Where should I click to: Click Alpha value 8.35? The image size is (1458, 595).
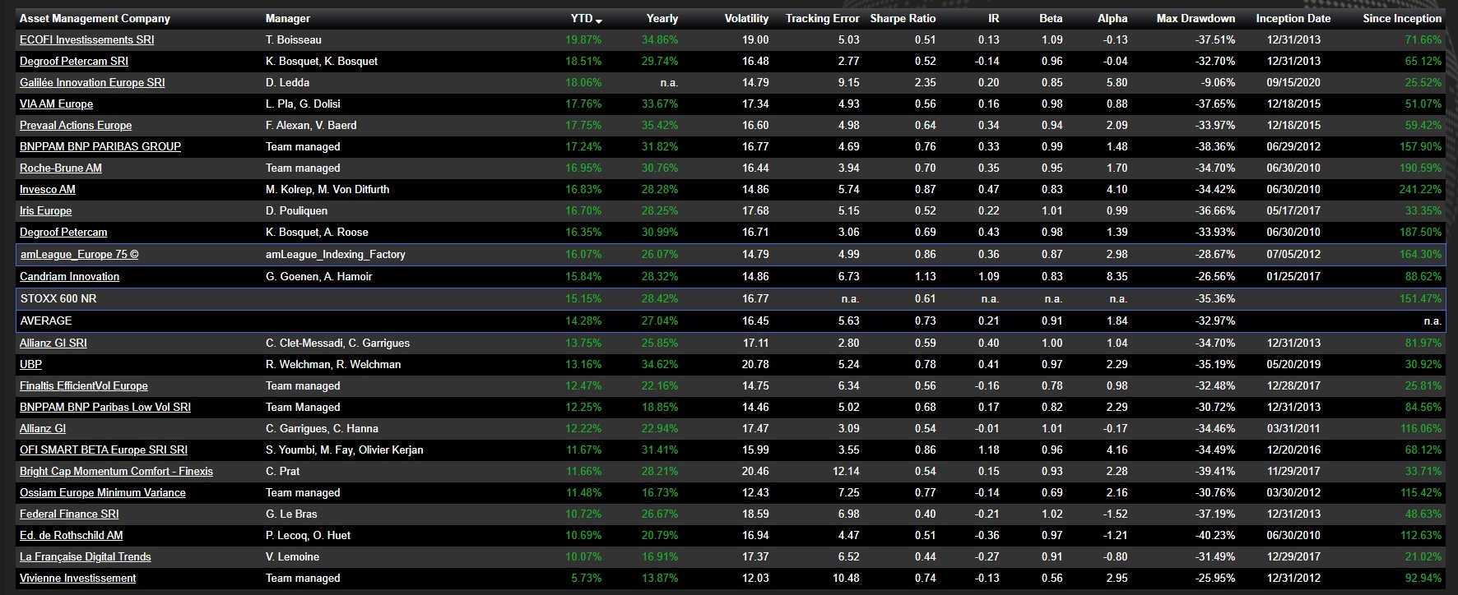1116,276
